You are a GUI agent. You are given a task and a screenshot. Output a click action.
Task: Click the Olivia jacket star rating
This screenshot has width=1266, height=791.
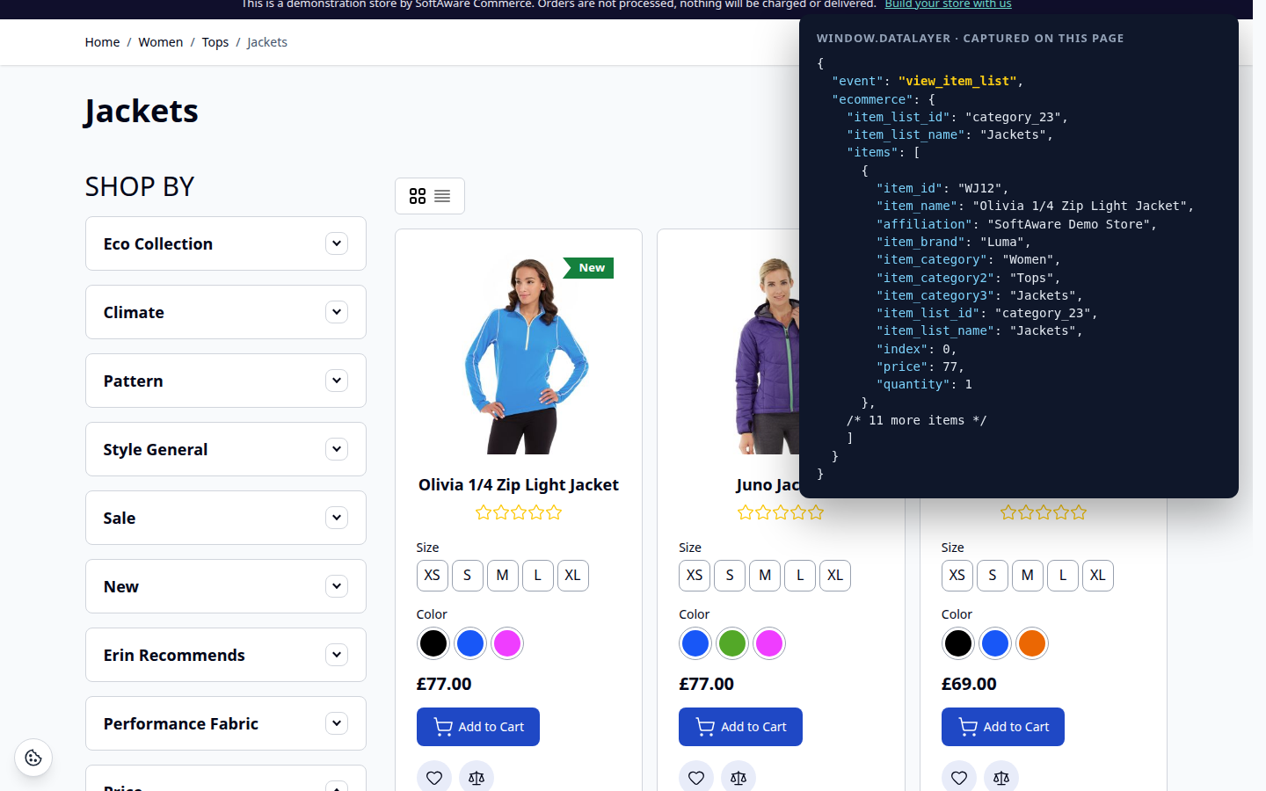(x=519, y=512)
